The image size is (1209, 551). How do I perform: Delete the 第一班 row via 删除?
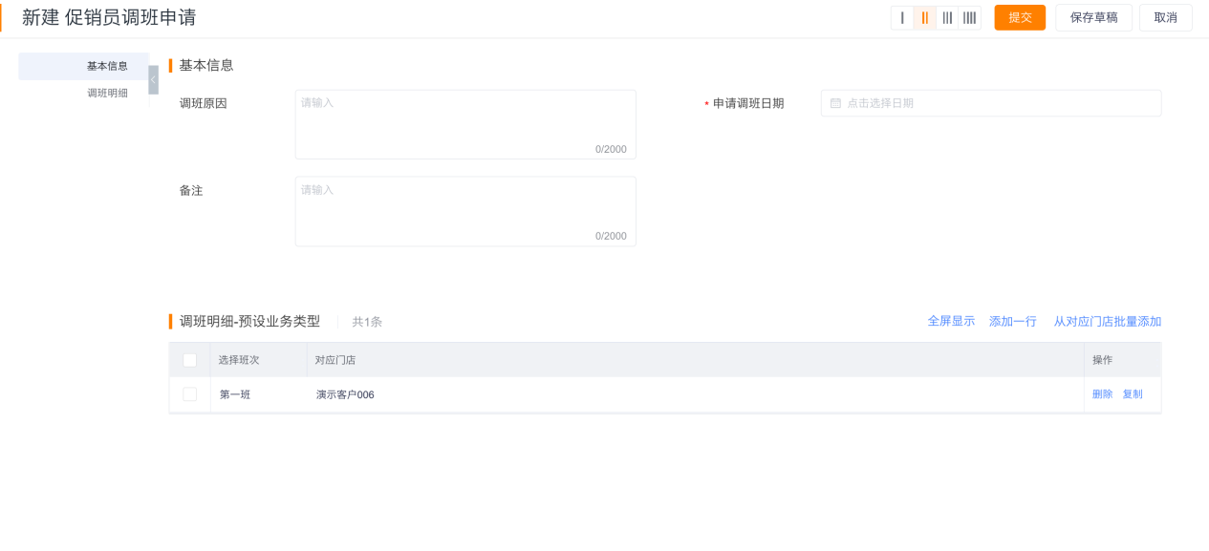pos(1103,394)
